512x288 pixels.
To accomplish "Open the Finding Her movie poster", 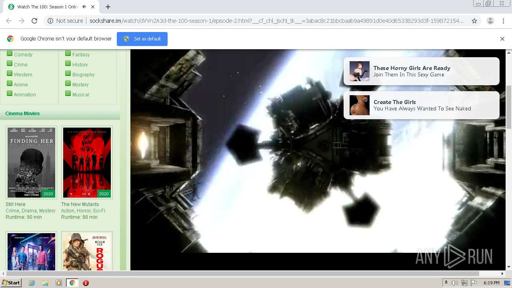I will (x=31, y=162).
